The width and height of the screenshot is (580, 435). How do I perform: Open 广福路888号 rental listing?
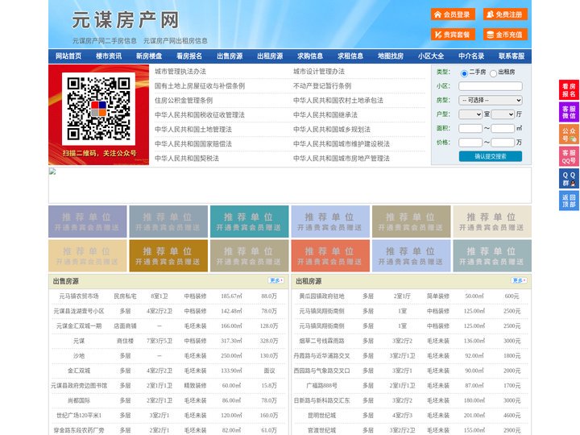coord(321,385)
